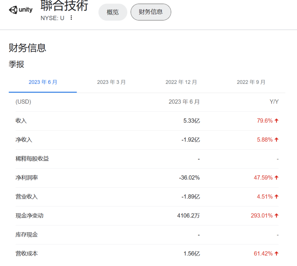Image resolution: width=297 pixels, height=266 pixels.
Task: Open the three-dot menu beside NYSE: U
Action: (71, 18)
